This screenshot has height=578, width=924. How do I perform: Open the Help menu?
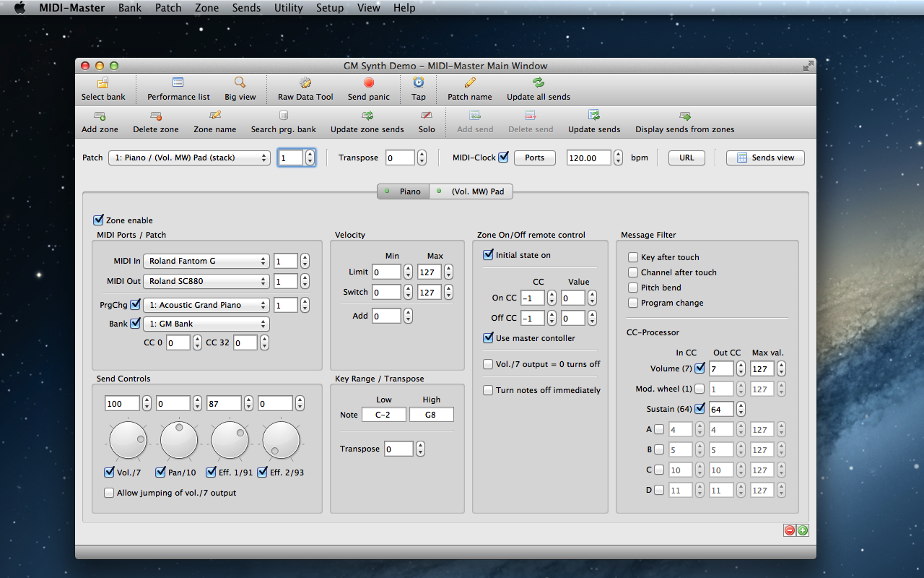pos(404,8)
